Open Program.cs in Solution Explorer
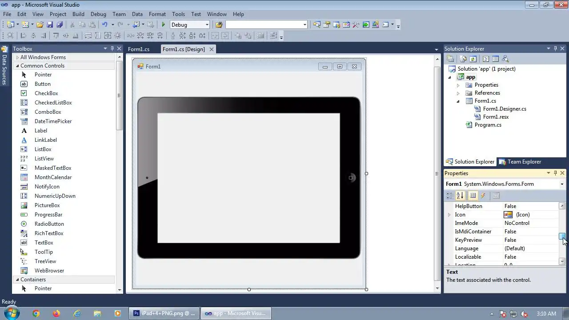Viewport: 569px width, 320px height. (488, 125)
